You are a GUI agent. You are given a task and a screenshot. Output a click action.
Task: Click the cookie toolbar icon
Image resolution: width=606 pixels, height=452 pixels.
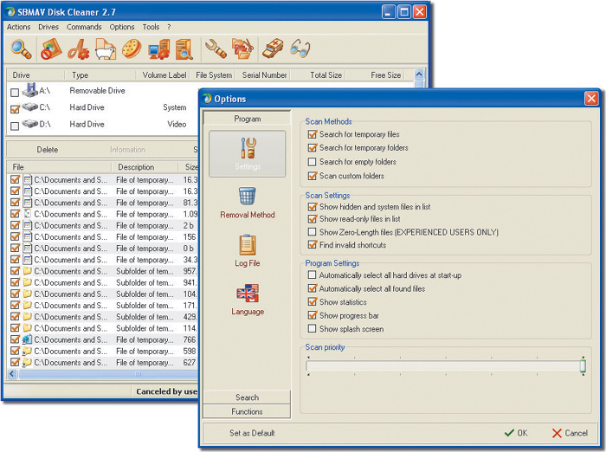pyautogui.click(x=132, y=49)
